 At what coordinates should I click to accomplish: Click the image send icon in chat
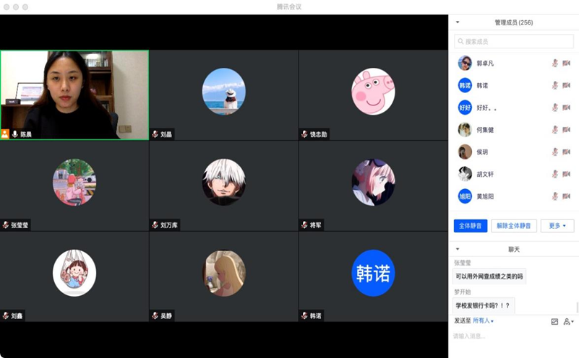(554, 321)
